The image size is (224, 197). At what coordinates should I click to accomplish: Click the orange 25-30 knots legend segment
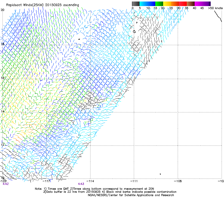click(175, 4)
